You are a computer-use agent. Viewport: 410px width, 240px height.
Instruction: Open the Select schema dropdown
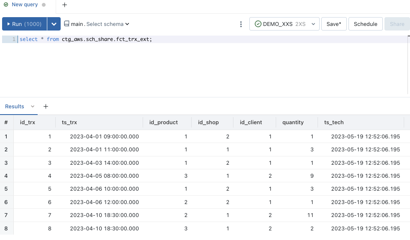108,24
